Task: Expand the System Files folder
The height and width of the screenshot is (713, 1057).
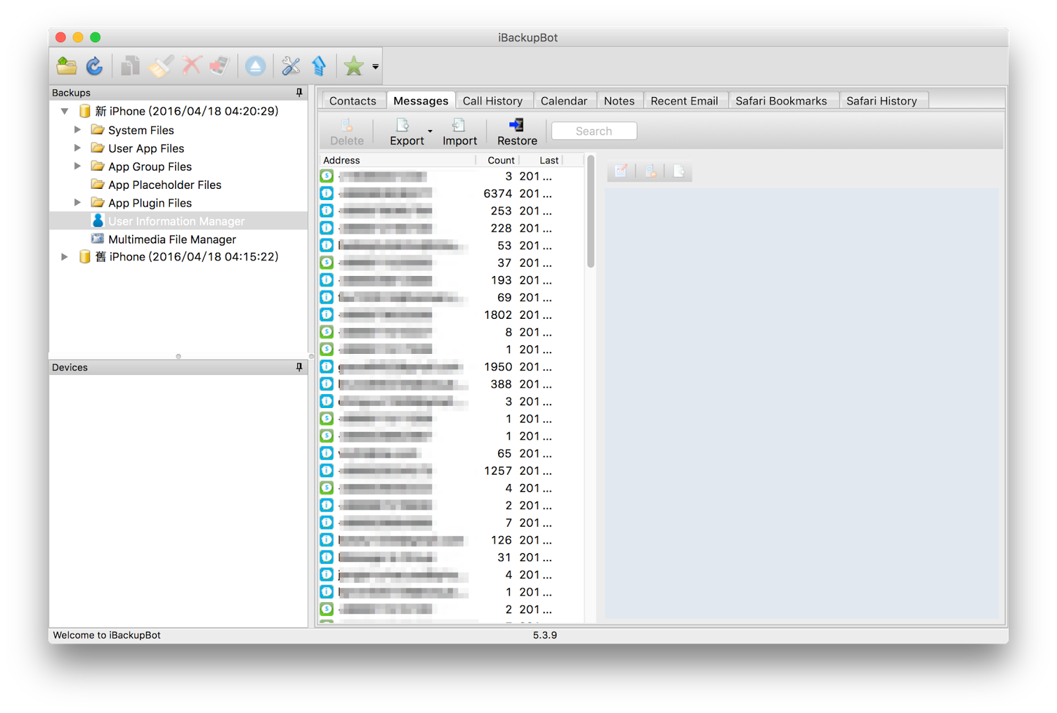Action: (77, 129)
